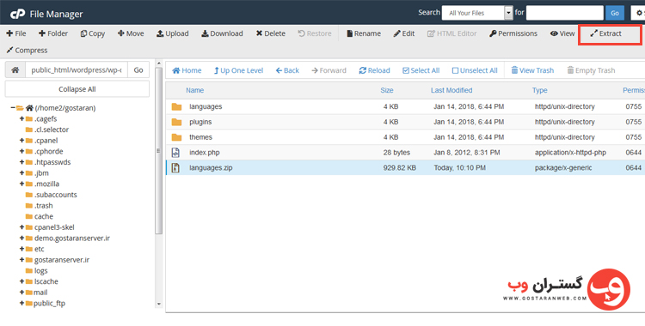This screenshot has width=645, height=326.
Task: Open View Trash
Action: click(532, 70)
